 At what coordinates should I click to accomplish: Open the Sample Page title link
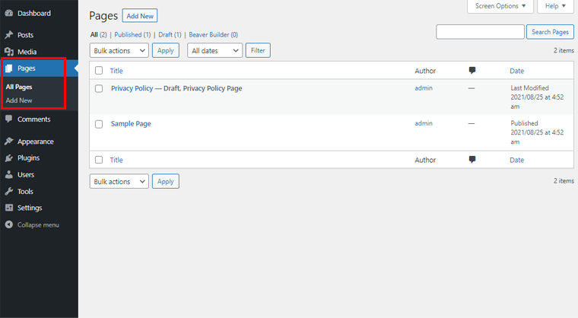(x=131, y=123)
